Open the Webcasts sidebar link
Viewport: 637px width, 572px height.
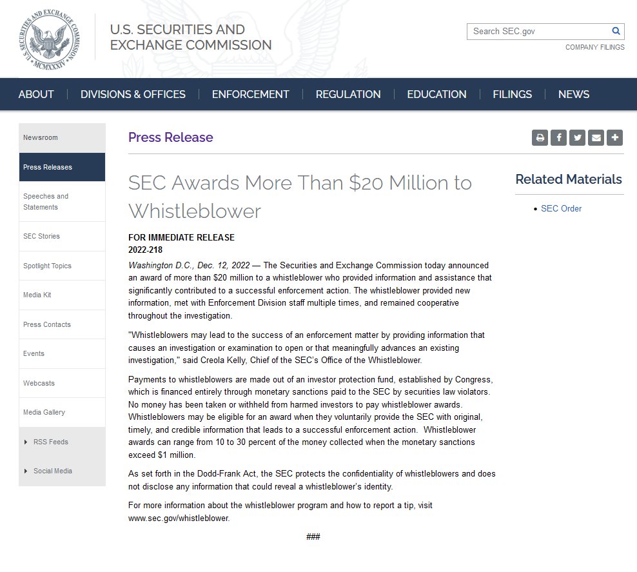[62, 383]
